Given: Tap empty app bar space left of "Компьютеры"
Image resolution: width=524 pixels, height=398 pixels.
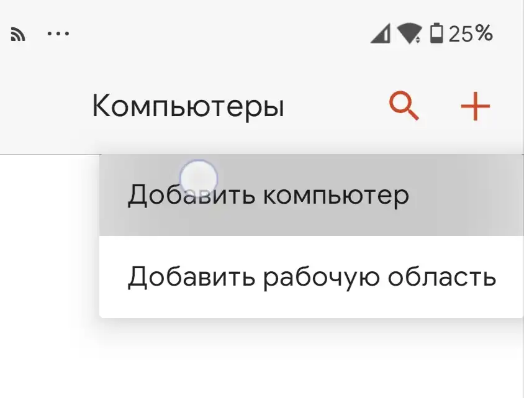Looking at the screenshot, I should coord(43,107).
